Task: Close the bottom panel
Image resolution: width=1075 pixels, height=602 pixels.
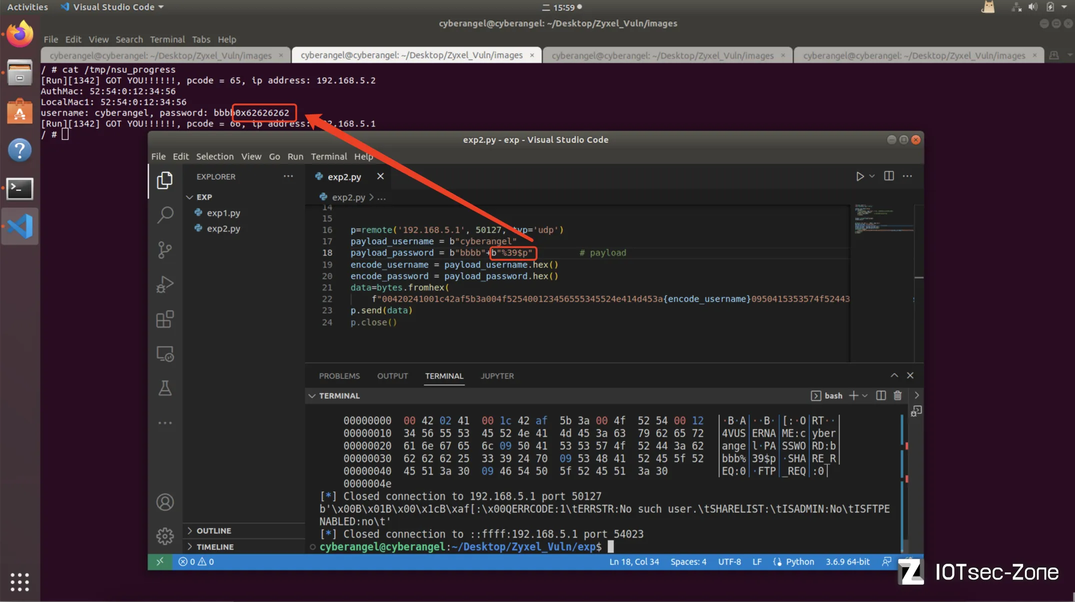Action: tap(910, 375)
